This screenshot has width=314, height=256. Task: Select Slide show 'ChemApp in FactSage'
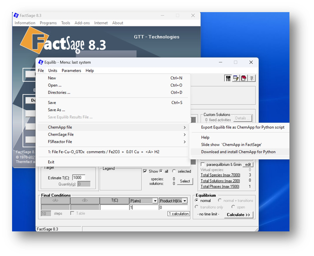coord(240,145)
